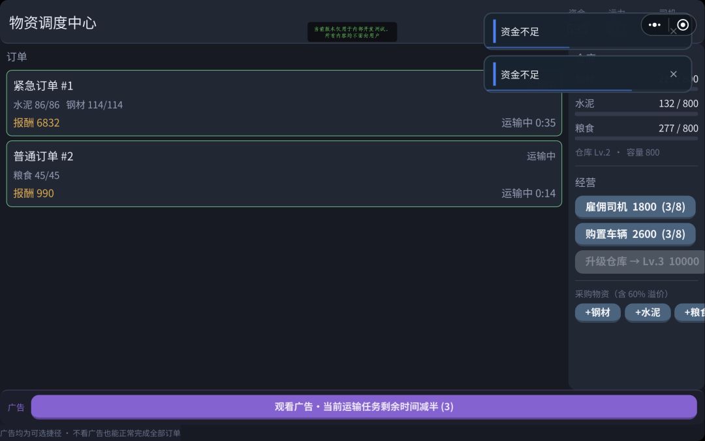Click the 水泥 86/86 requirement text
705x441 pixels.
37,105
